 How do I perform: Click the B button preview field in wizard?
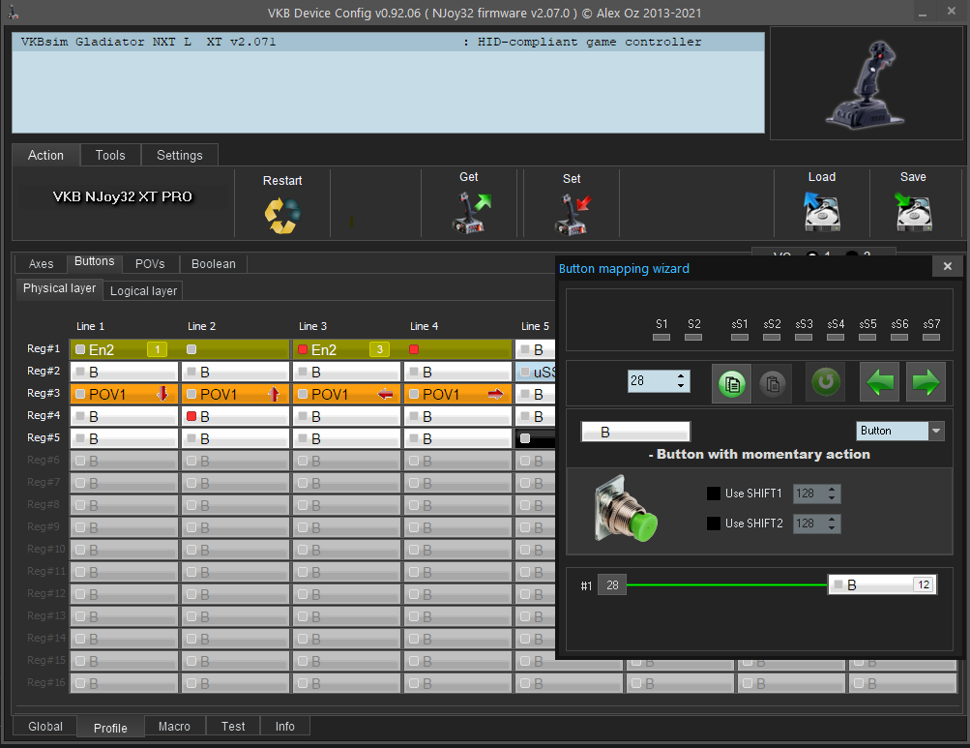(x=635, y=432)
